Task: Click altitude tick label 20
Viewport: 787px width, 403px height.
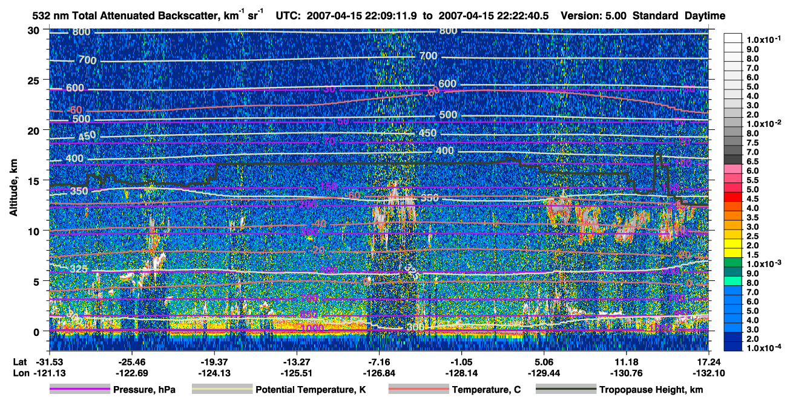Action: click(x=35, y=131)
